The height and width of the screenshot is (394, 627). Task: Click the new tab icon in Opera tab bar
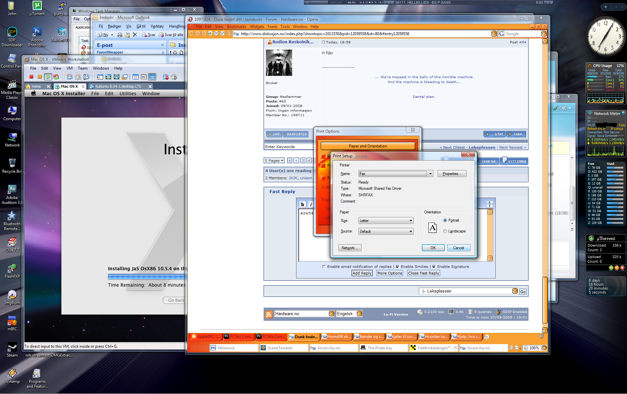(486, 337)
